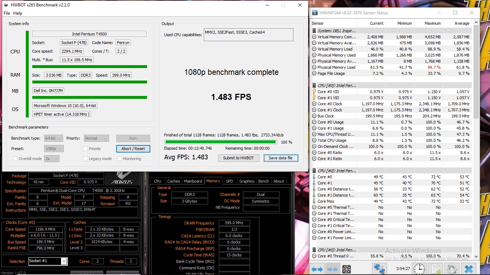
Task: Open the Overkill 2x dropdown
Action: coord(52,159)
